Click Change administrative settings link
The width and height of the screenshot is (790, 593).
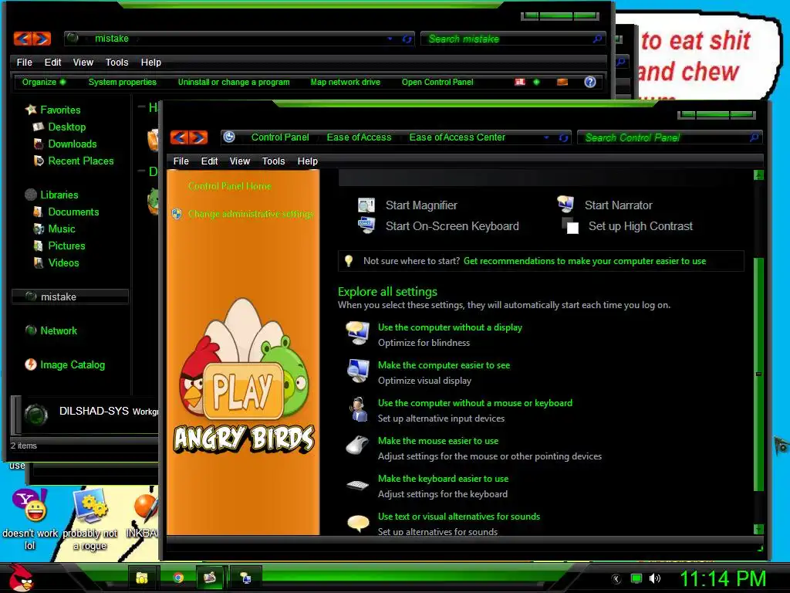point(251,214)
